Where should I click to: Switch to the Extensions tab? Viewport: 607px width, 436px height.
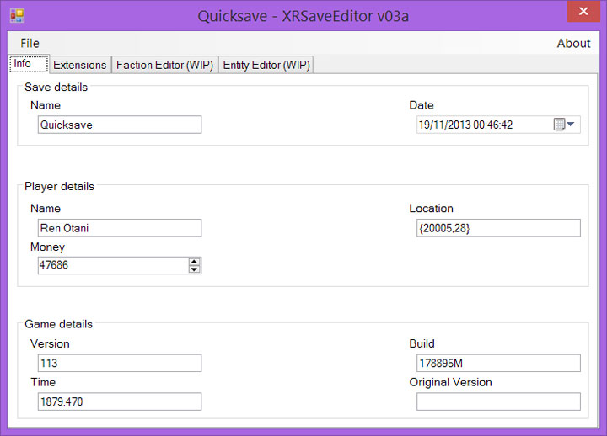pyautogui.click(x=79, y=65)
